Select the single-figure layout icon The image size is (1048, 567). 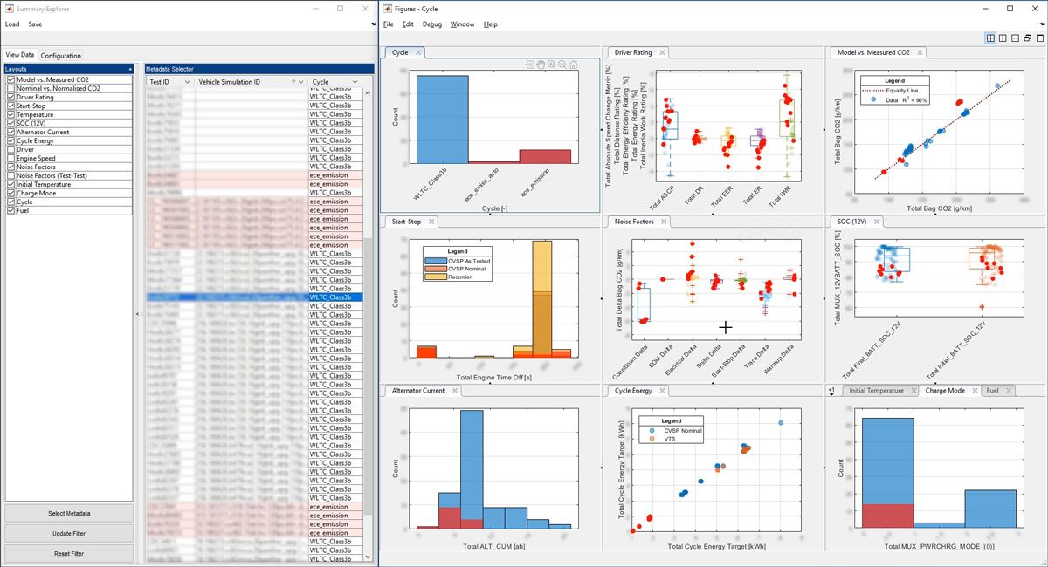1040,38
